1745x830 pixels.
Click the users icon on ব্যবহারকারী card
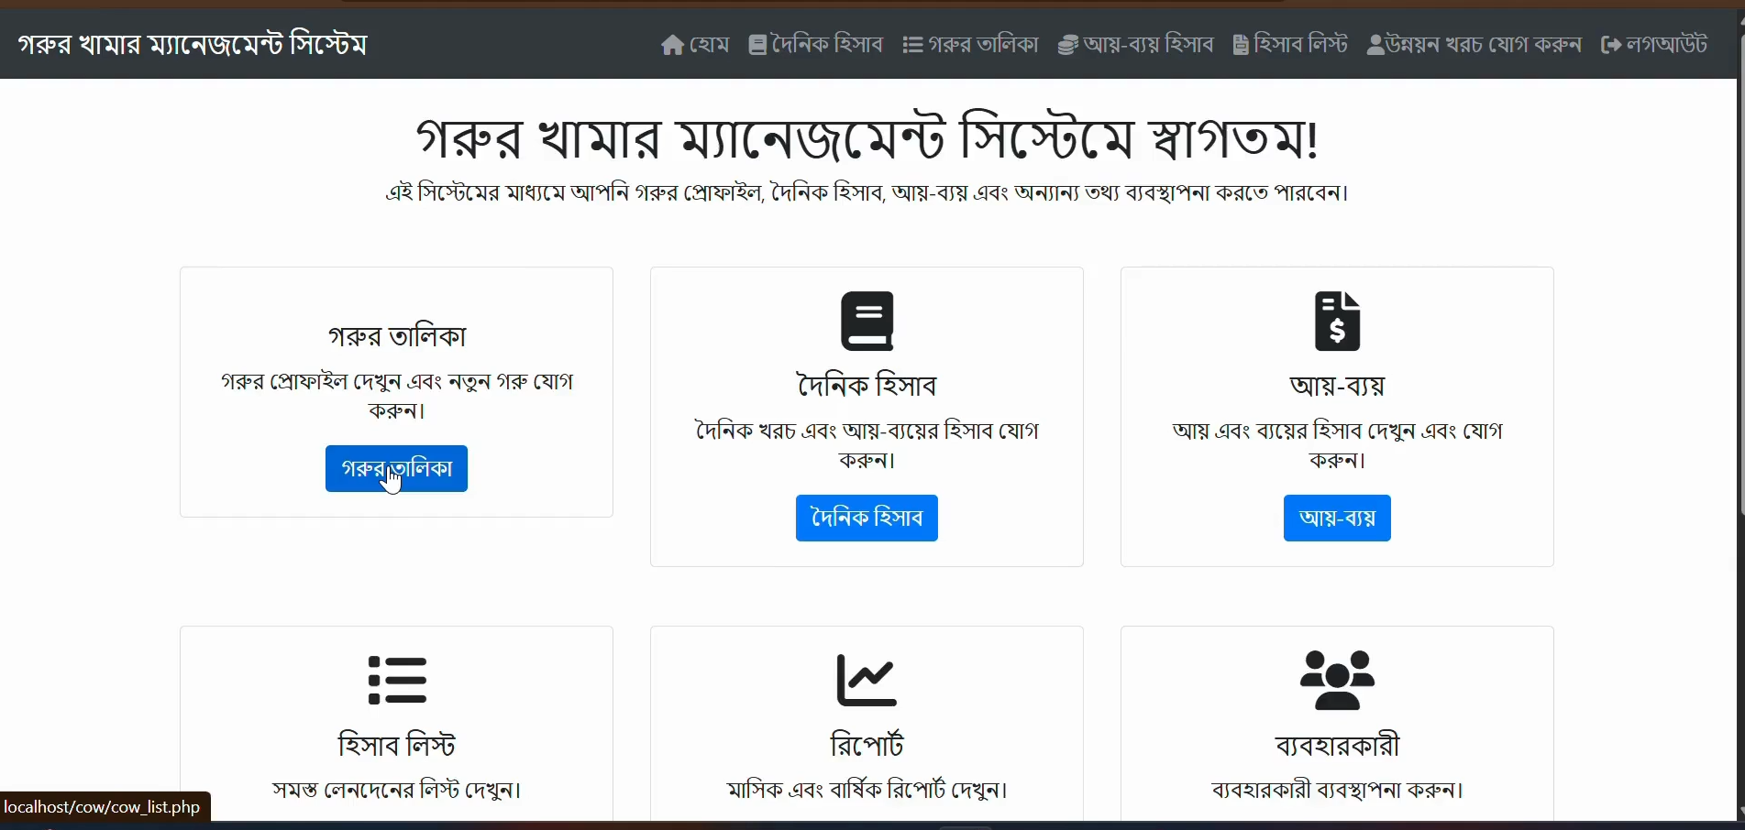point(1336,679)
